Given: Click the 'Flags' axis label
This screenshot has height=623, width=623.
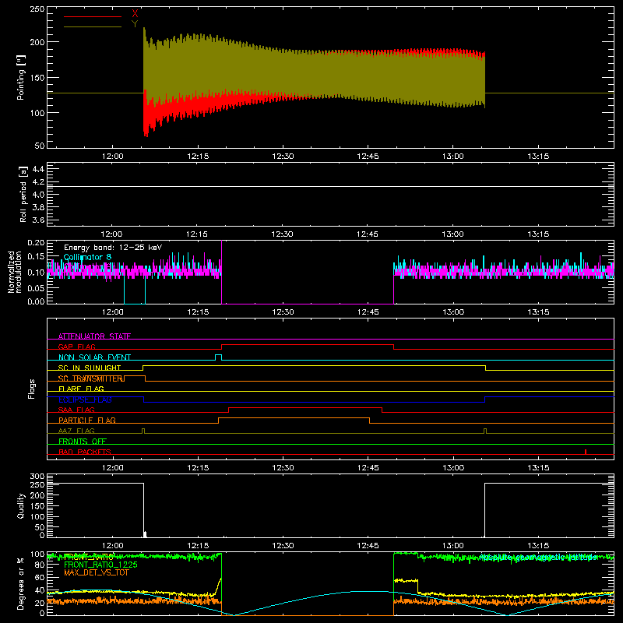Looking at the screenshot, I should (32, 389).
